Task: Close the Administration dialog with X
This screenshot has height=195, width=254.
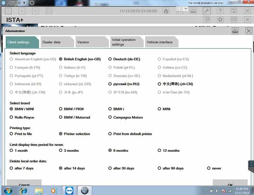Action: pos(249,31)
